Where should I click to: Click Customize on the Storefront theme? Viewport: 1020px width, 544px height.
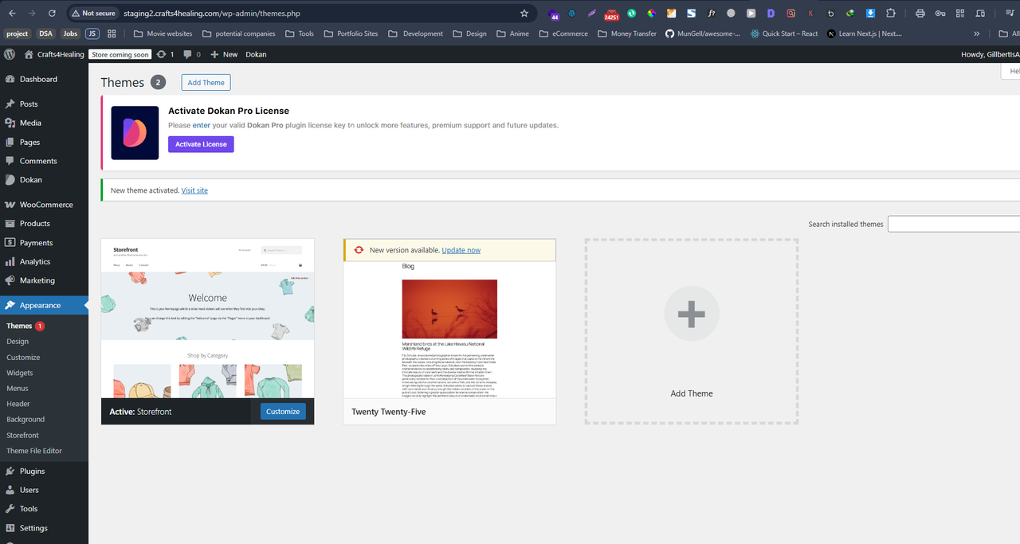coord(283,412)
